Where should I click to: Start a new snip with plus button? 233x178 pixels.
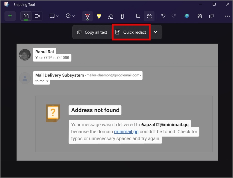point(10,16)
